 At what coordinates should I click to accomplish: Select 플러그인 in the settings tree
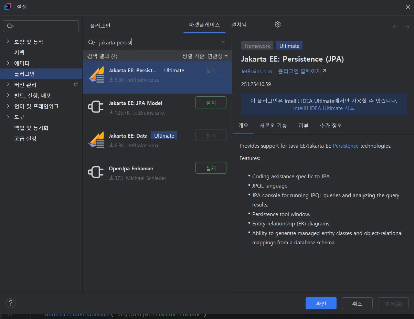(x=41, y=74)
